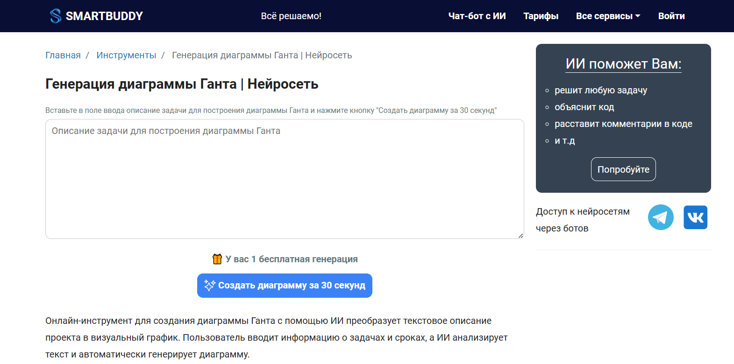Click the Попробуйте button
The width and height of the screenshot is (734, 364).
[623, 169]
